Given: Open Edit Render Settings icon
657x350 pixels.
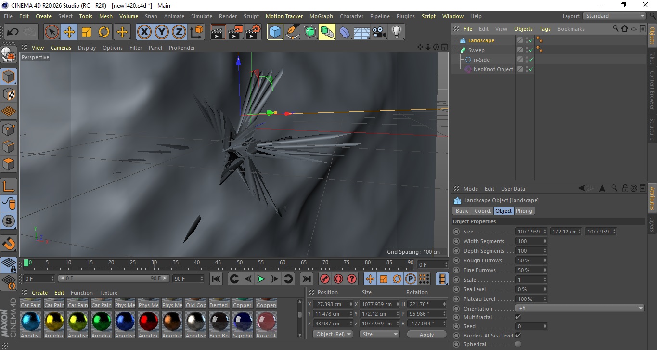Looking at the screenshot, I should (x=253, y=32).
